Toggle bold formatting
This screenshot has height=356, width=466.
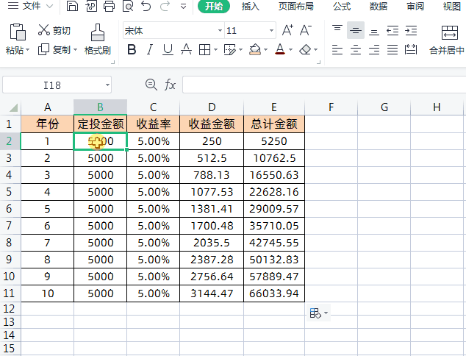click(x=132, y=49)
